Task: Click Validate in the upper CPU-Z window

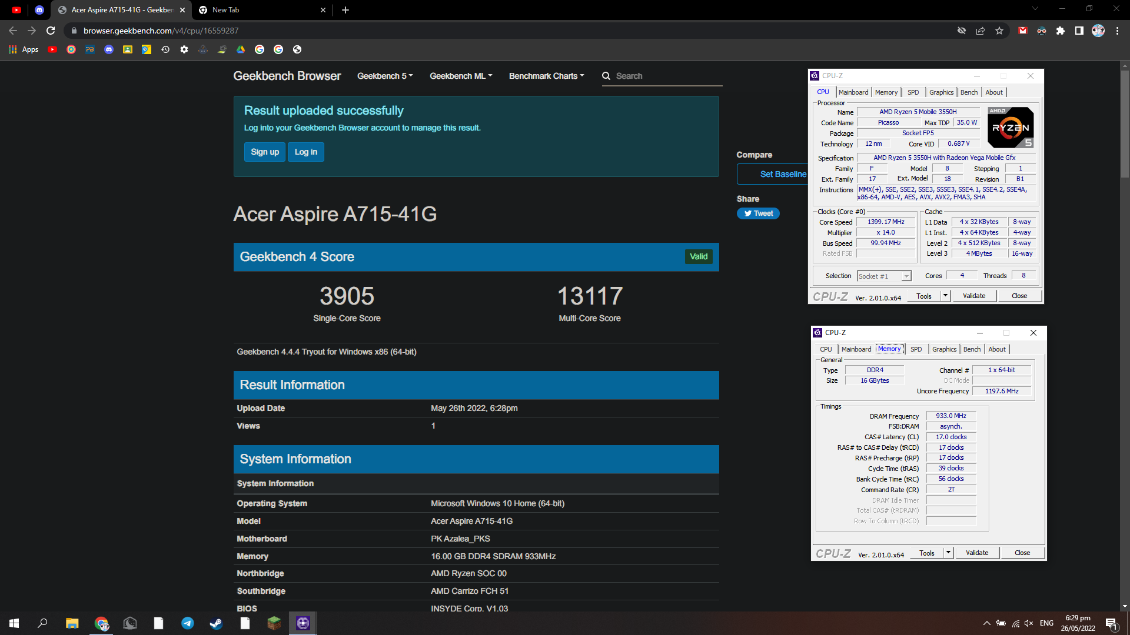Action: (x=974, y=296)
